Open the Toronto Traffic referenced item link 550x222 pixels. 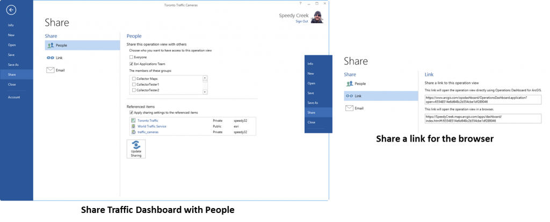point(148,121)
